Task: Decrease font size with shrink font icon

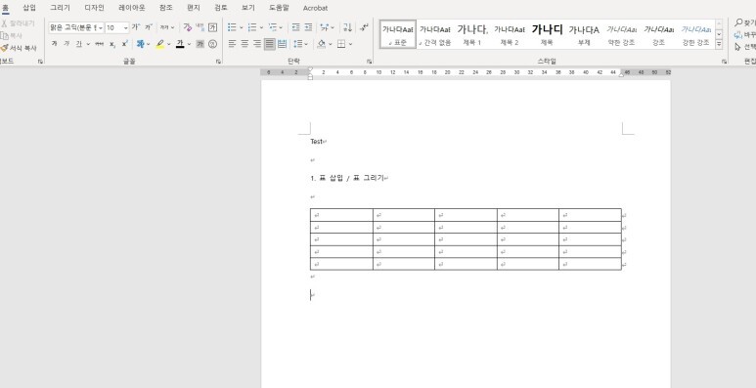Action: click(149, 27)
